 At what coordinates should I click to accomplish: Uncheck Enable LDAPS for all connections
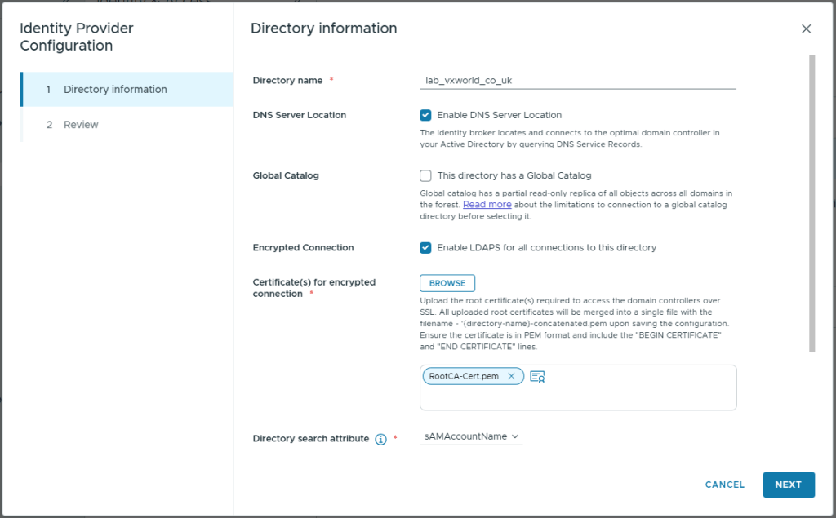point(425,247)
